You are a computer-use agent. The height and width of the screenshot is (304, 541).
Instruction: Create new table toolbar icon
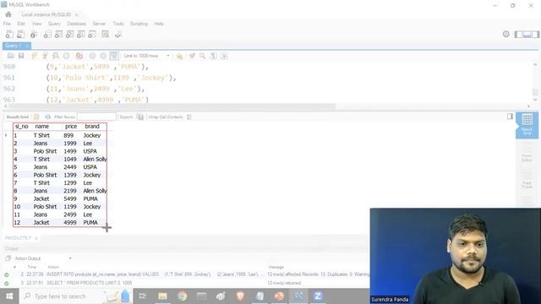coord(58,35)
